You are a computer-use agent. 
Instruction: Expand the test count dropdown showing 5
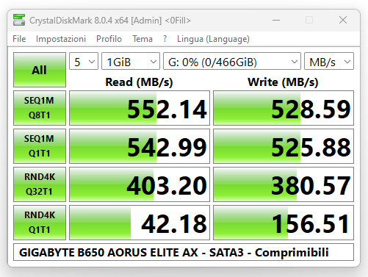(84, 61)
